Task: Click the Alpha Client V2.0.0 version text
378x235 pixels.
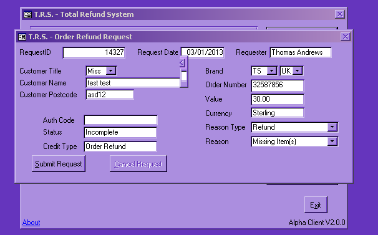Action: (x=317, y=223)
